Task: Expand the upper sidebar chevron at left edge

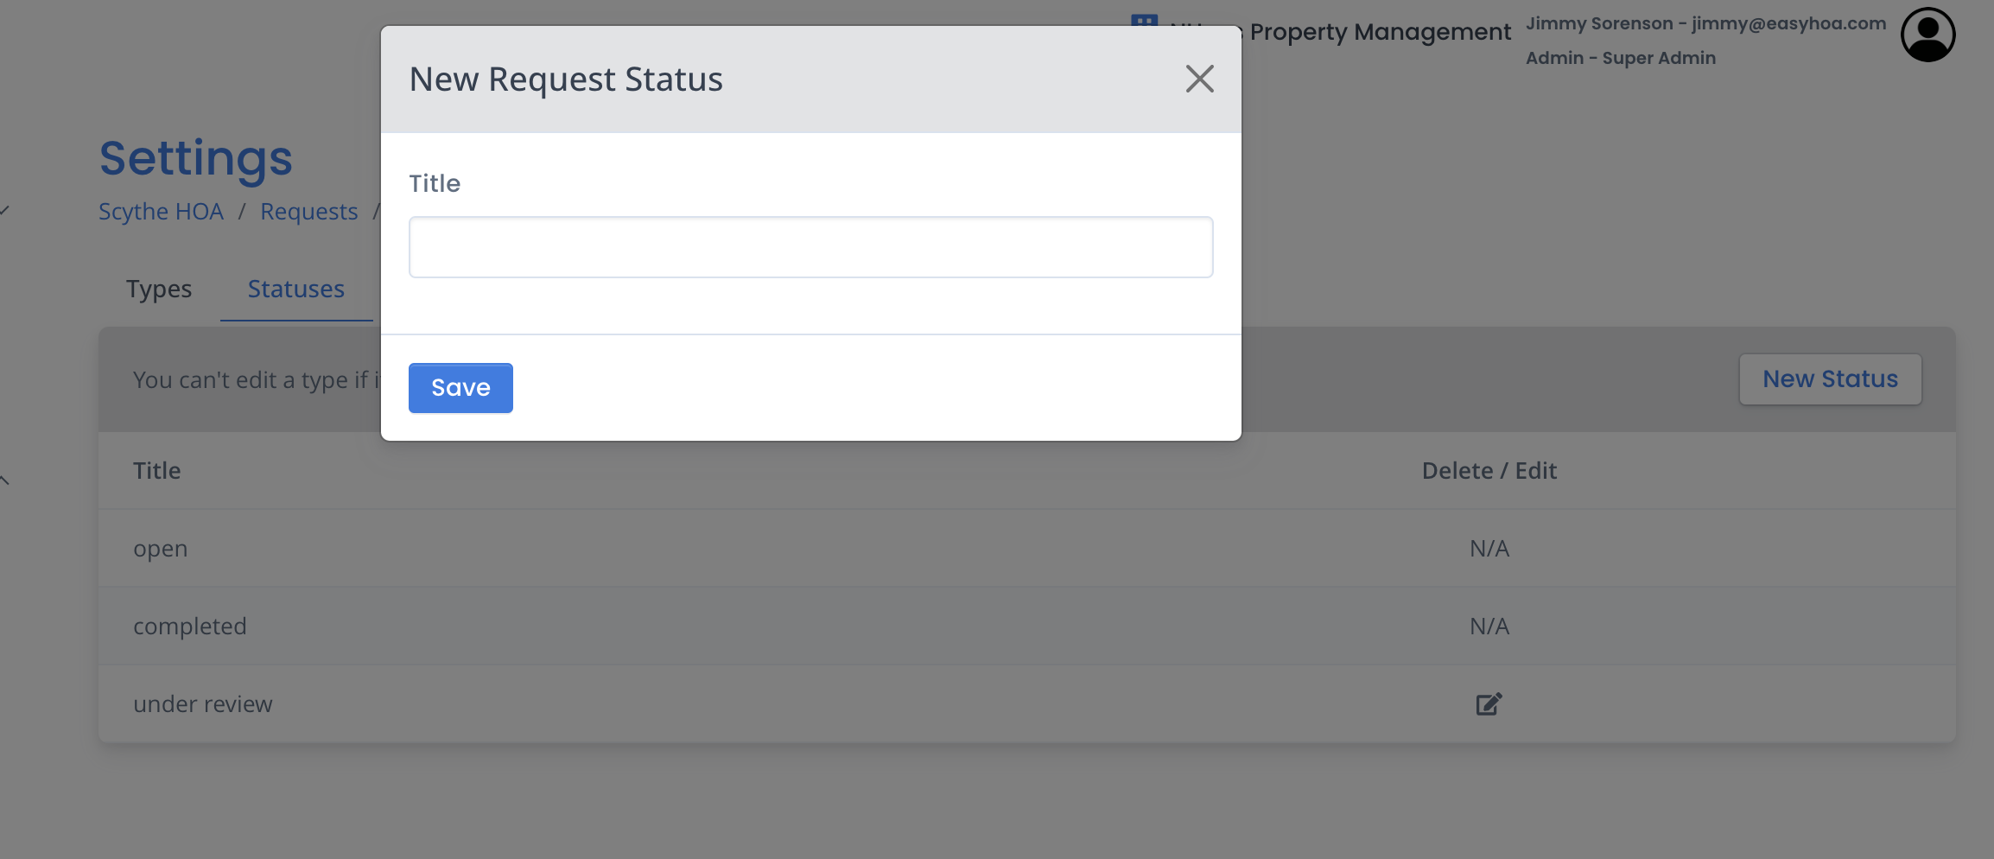Action: pos(4,210)
